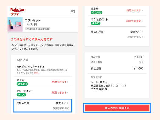
Task: Click chevron beside 楽天ペイ in left panel
Action: coord(68,103)
